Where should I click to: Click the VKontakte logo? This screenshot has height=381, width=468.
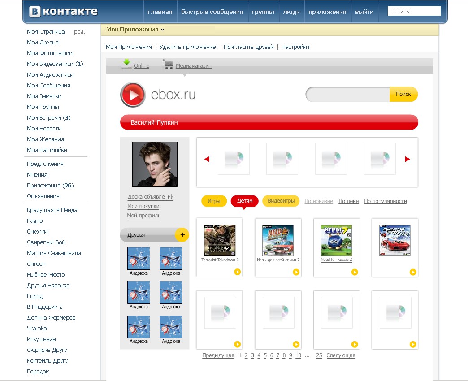(x=63, y=11)
